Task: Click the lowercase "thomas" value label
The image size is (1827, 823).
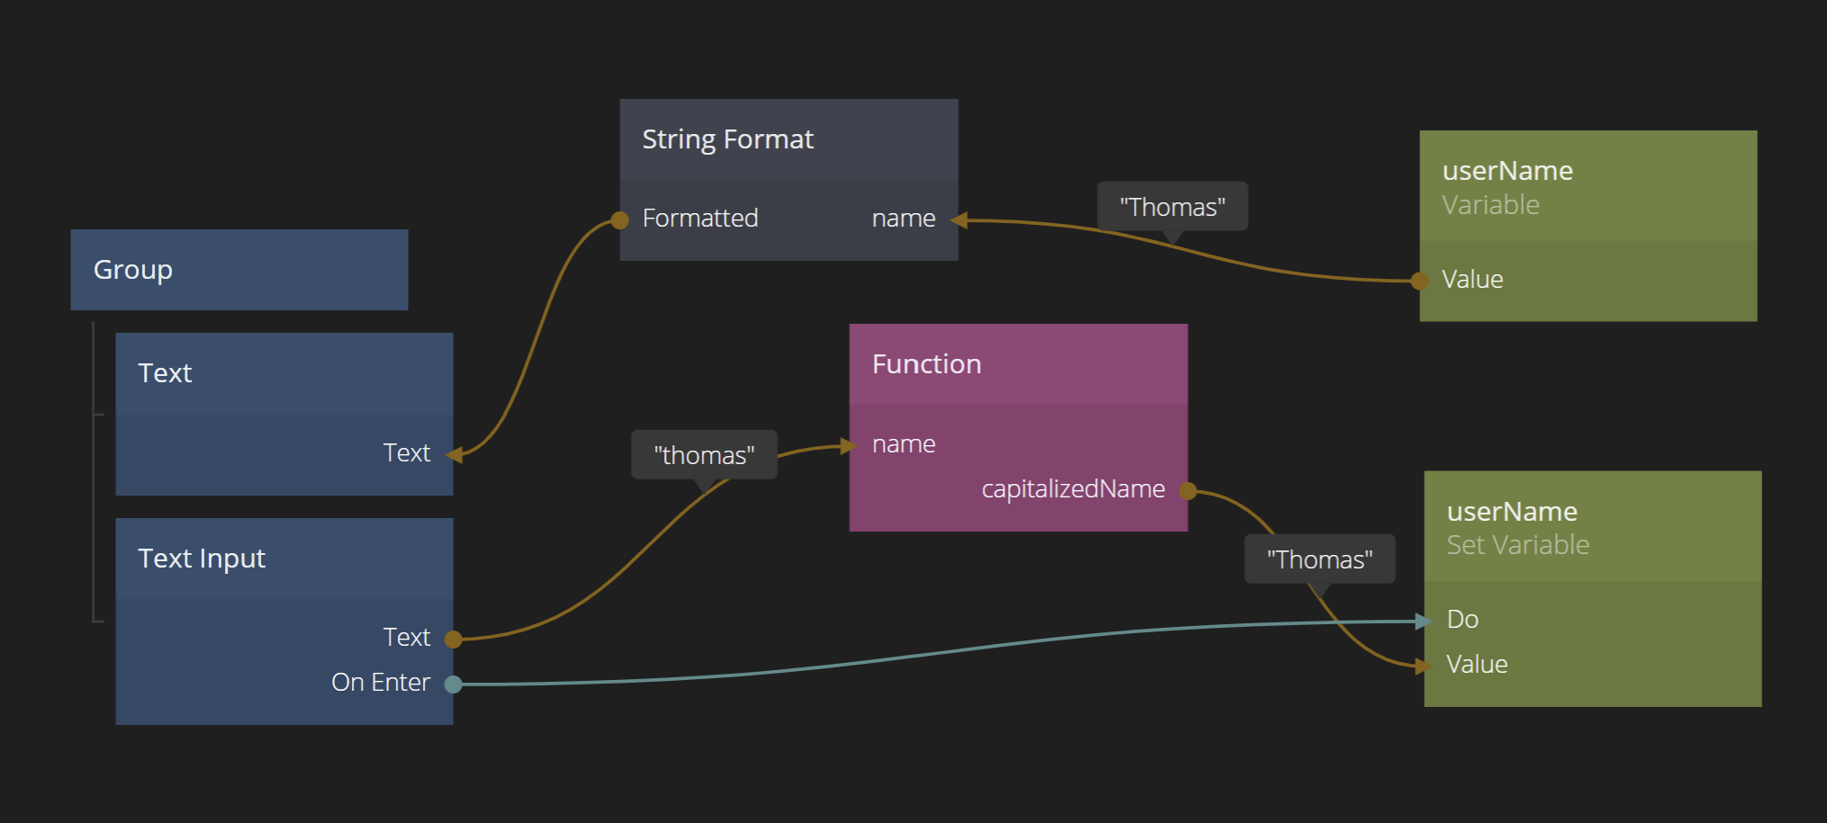Action: click(704, 455)
